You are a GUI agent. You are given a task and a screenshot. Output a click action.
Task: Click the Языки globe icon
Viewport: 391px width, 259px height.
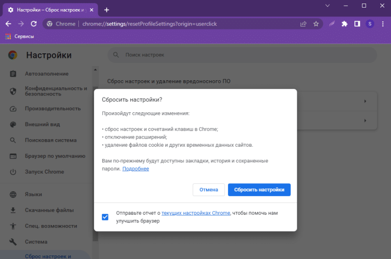click(13, 195)
